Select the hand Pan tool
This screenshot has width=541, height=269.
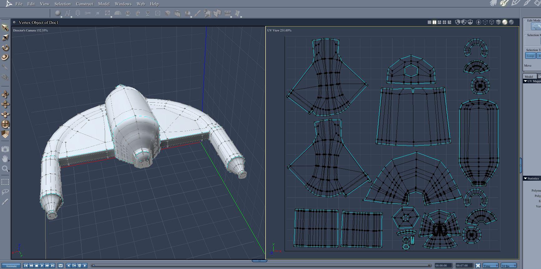(x=5, y=159)
